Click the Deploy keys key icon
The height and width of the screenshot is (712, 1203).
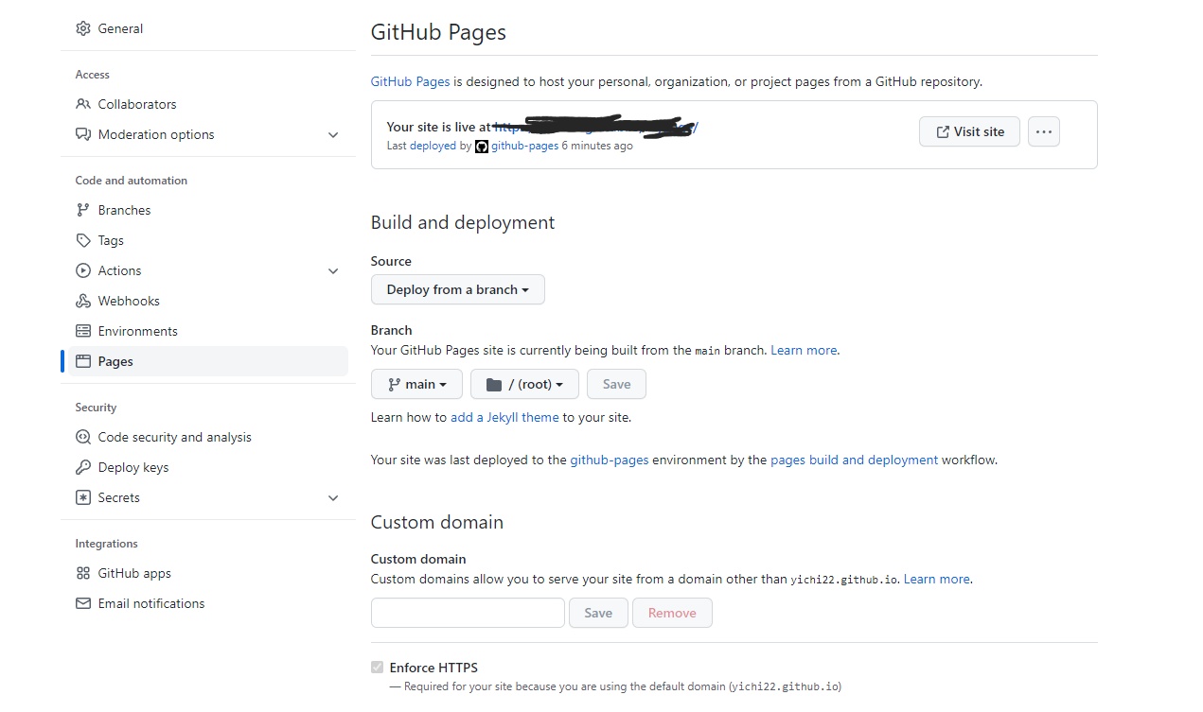(x=83, y=467)
